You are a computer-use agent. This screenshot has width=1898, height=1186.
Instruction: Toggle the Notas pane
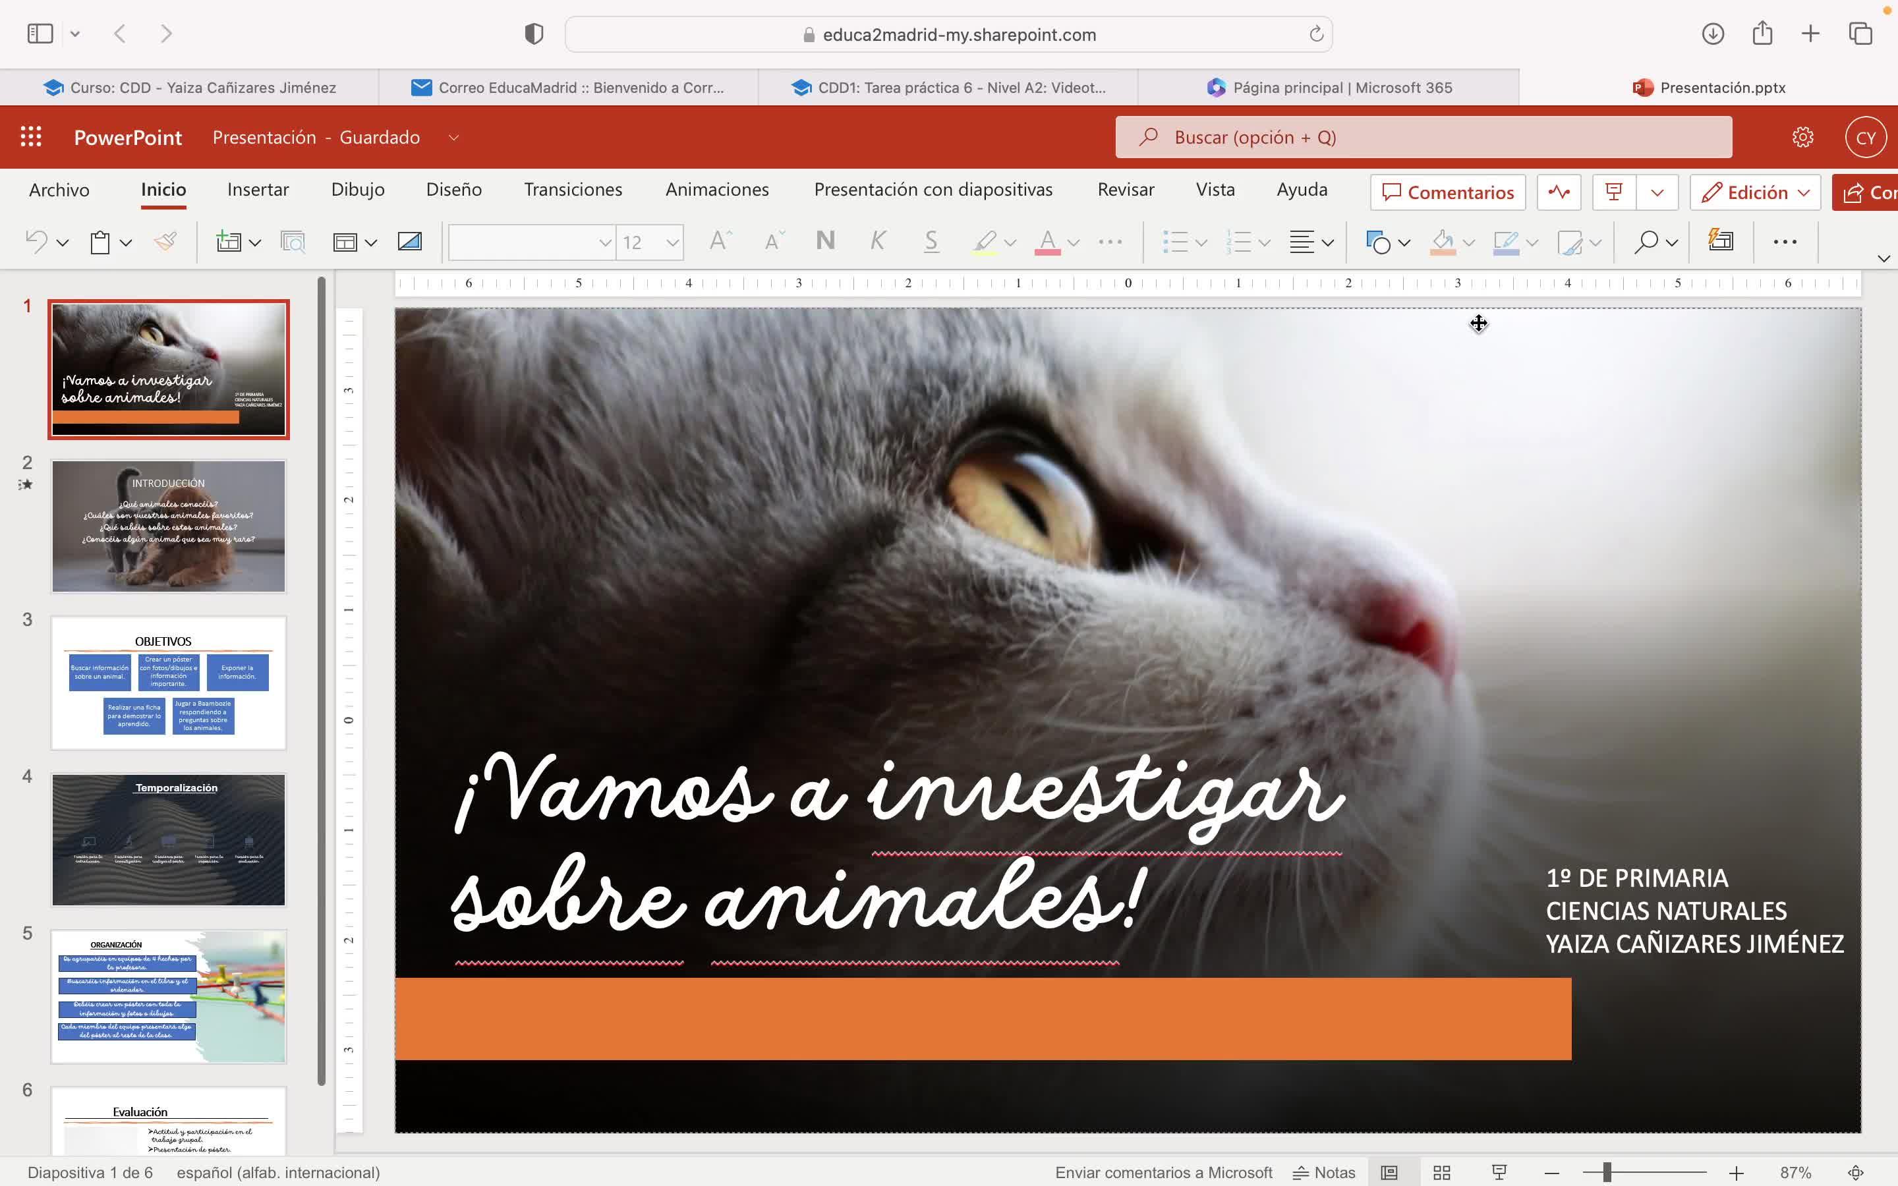(x=1324, y=1173)
